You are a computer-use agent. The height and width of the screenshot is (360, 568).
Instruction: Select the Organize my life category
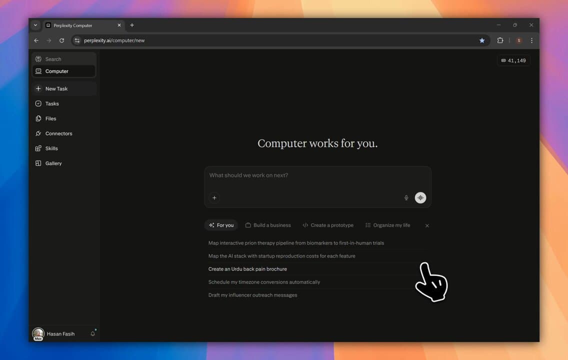[x=388, y=225]
